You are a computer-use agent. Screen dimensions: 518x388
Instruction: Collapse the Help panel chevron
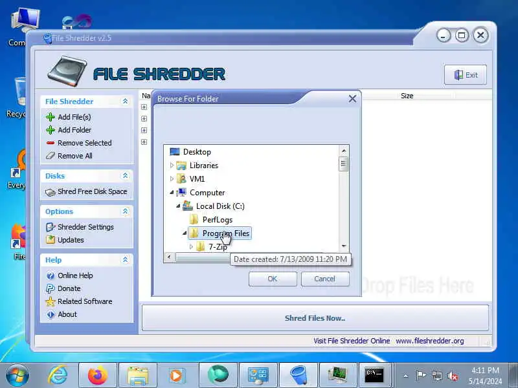click(125, 260)
